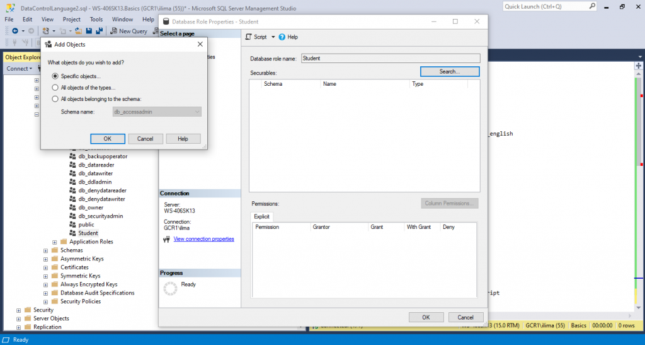This screenshot has height=345, width=645.
Task: Expand the Symmetric Keys node
Action: (45, 276)
